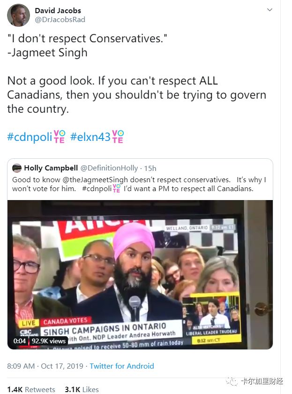View the 1.4K Retweets list
Screen dimensions: 292x394
point(31,389)
